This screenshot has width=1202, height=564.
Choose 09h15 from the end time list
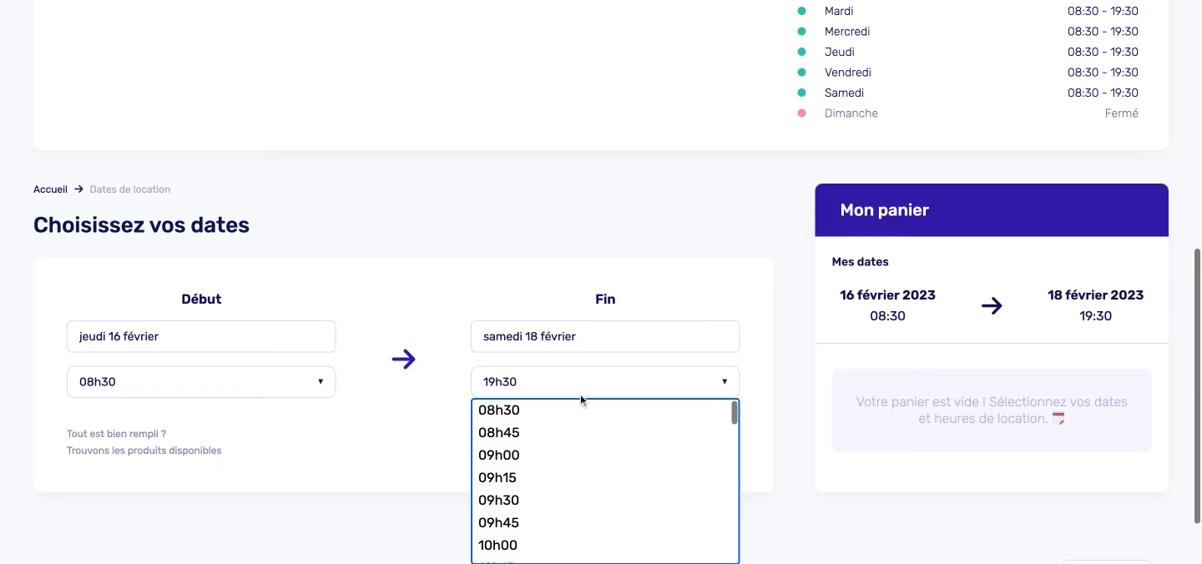(x=600, y=478)
